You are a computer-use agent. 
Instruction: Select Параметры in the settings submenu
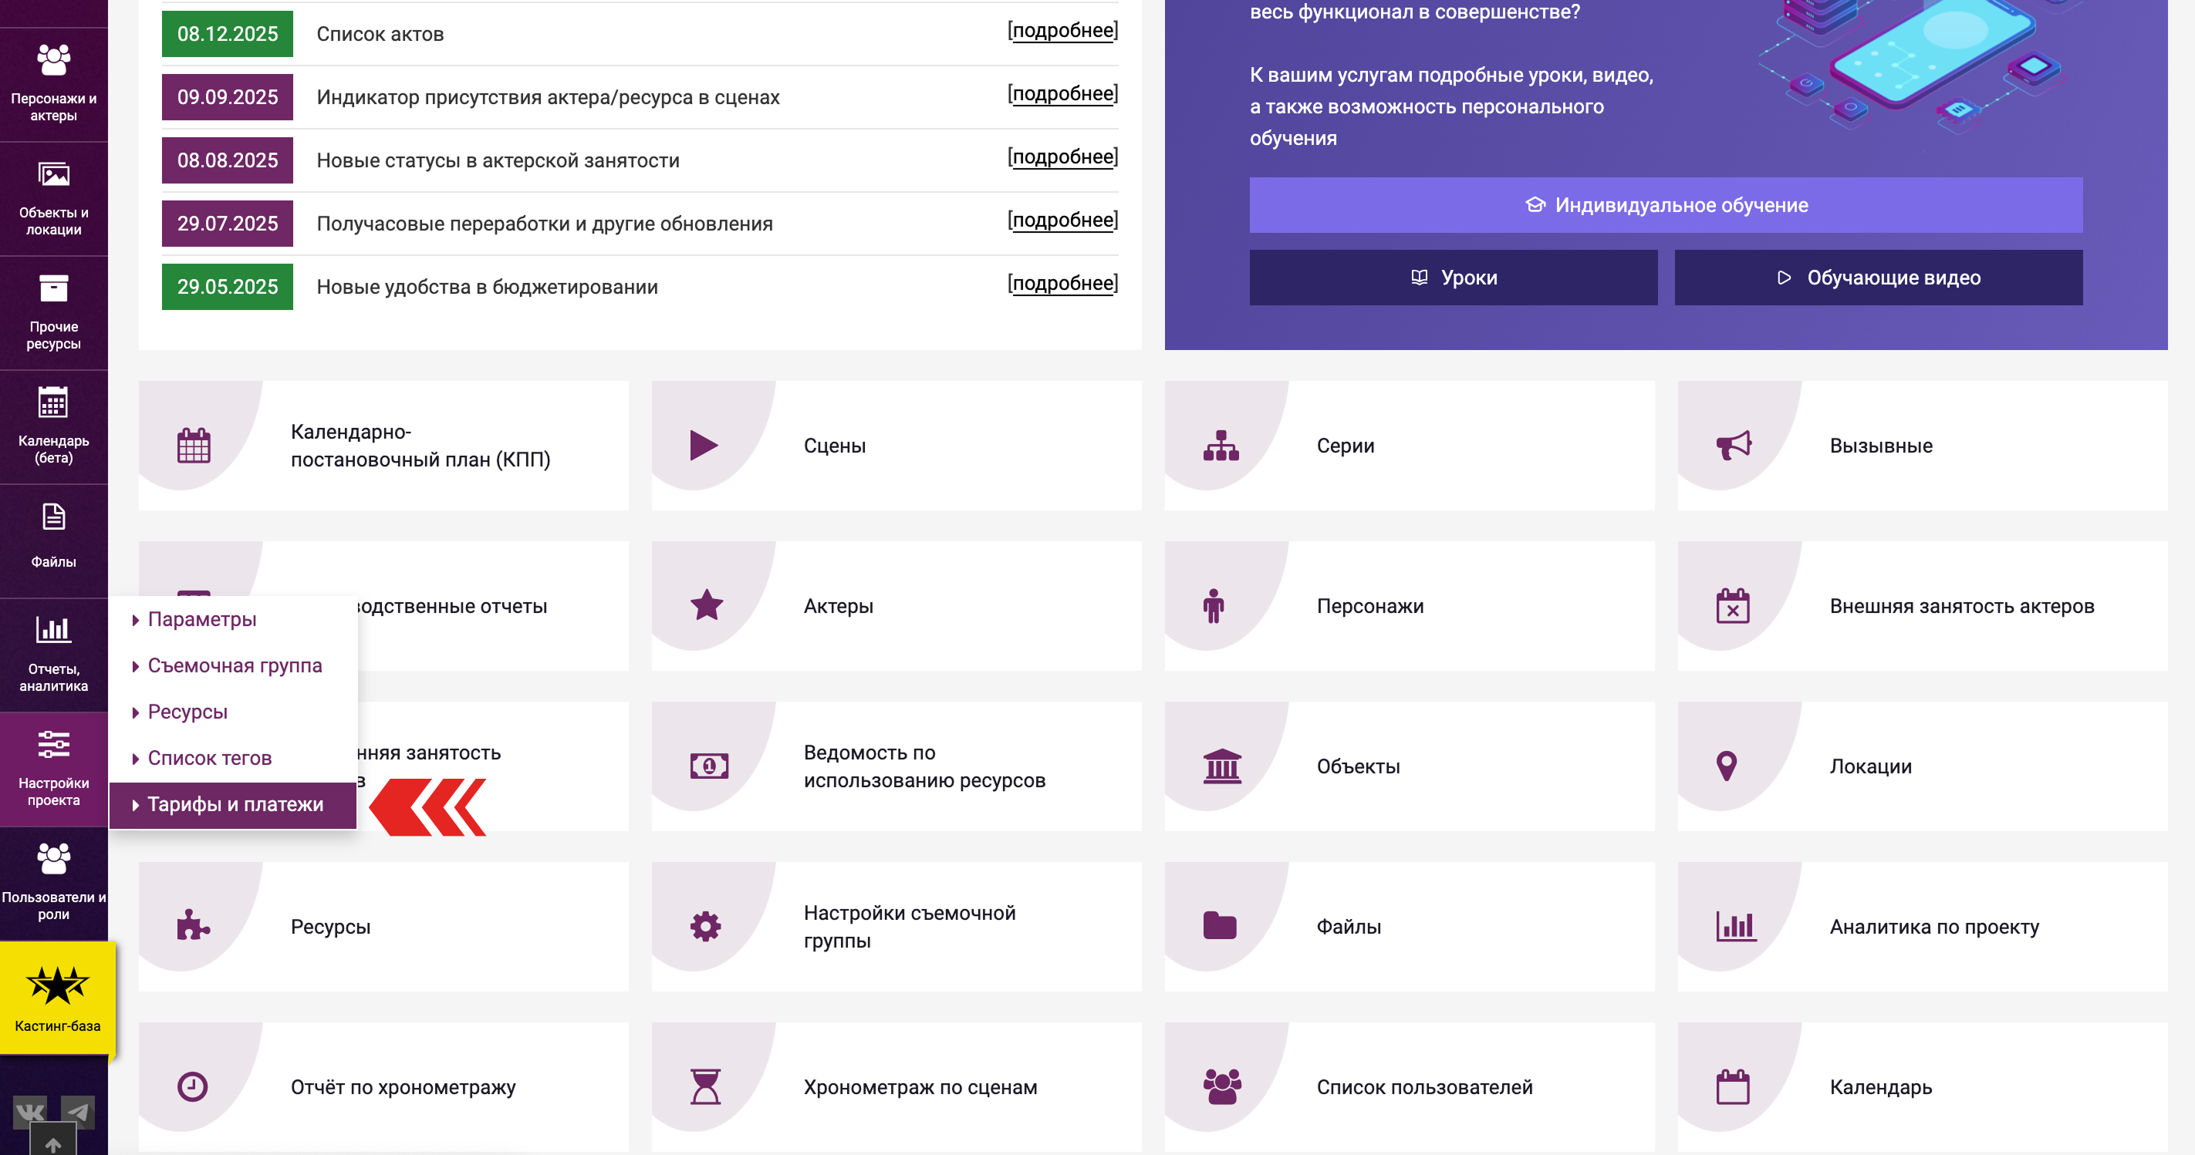pyautogui.click(x=202, y=619)
